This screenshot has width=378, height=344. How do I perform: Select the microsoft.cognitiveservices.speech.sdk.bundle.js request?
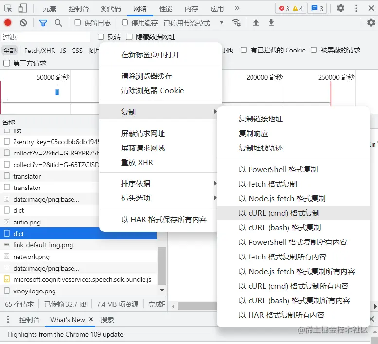tap(78, 279)
